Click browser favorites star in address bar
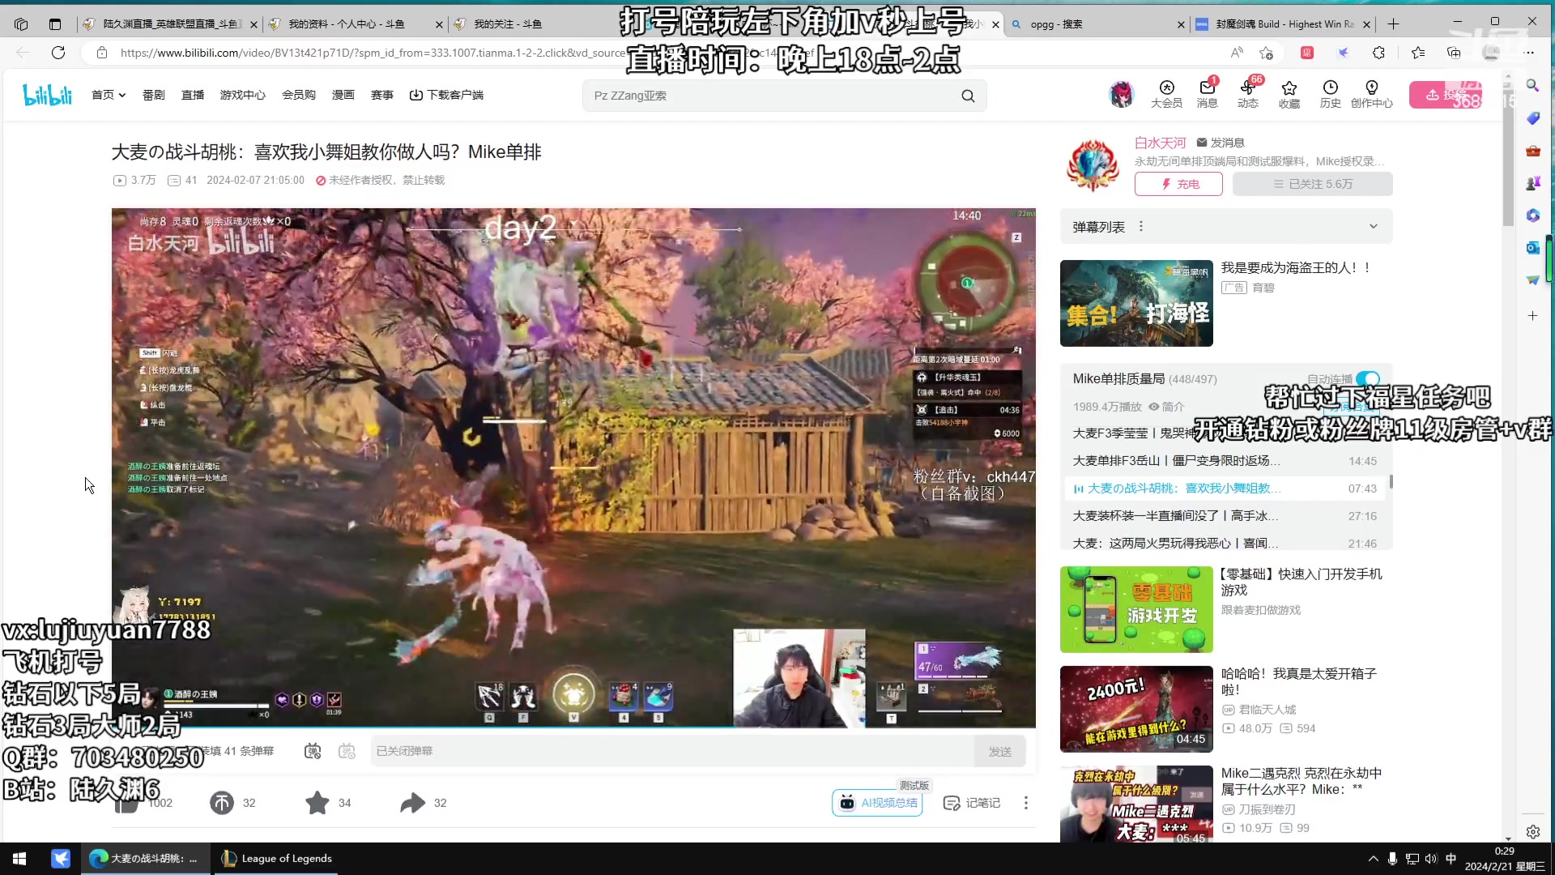 pos(1267,53)
